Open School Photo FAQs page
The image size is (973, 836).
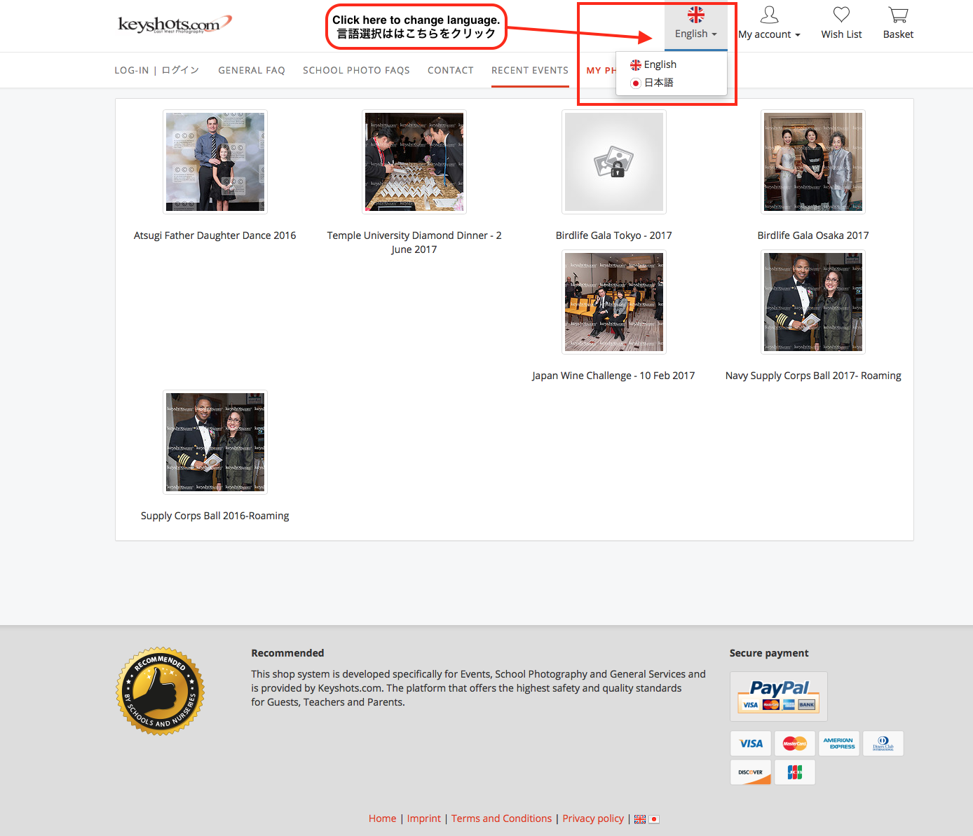[356, 70]
